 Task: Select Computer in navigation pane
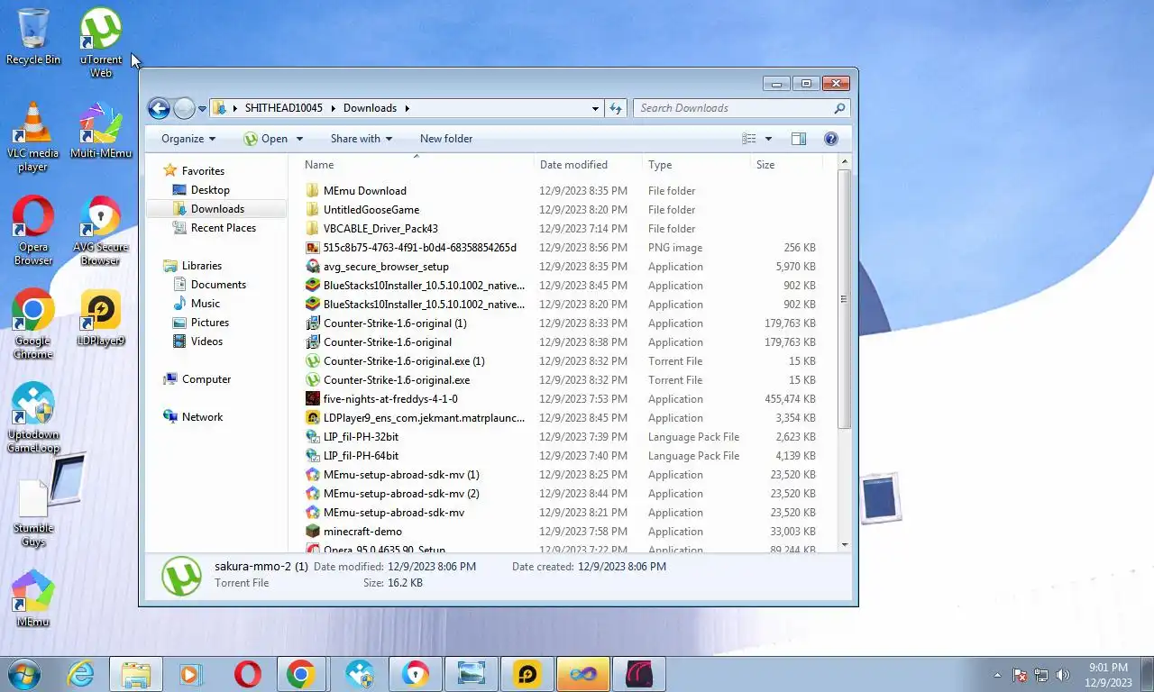(x=206, y=379)
